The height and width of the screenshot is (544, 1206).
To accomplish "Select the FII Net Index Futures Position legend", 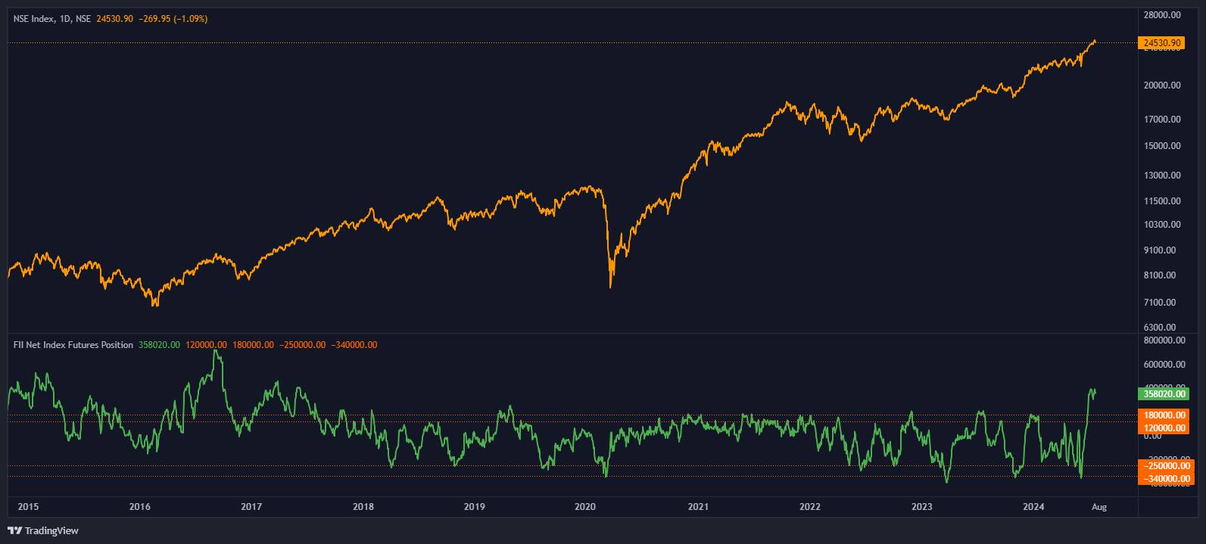I will [73, 345].
